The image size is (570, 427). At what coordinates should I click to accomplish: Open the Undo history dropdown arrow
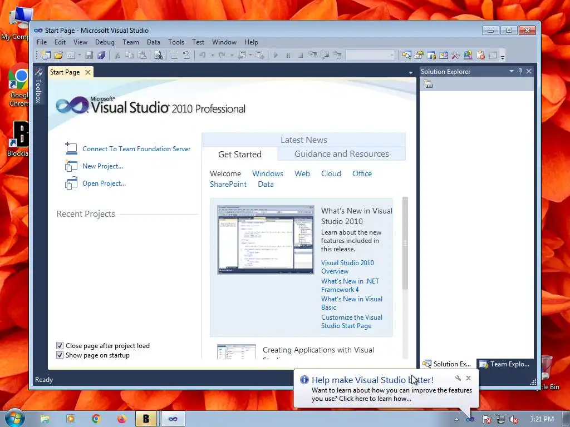coord(212,55)
